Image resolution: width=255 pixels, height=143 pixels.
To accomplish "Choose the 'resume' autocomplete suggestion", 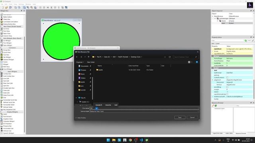I will pyautogui.click(x=108, y=105).
